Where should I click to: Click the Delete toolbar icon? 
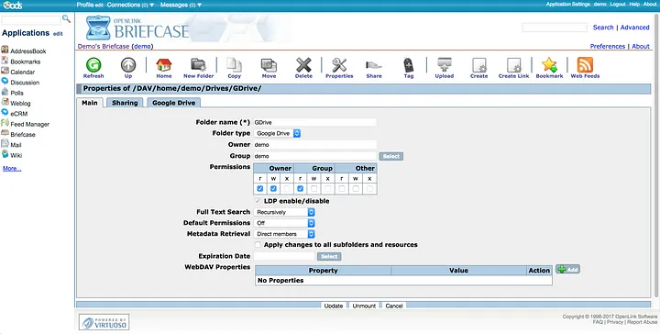pyautogui.click(x=303, y=65)
